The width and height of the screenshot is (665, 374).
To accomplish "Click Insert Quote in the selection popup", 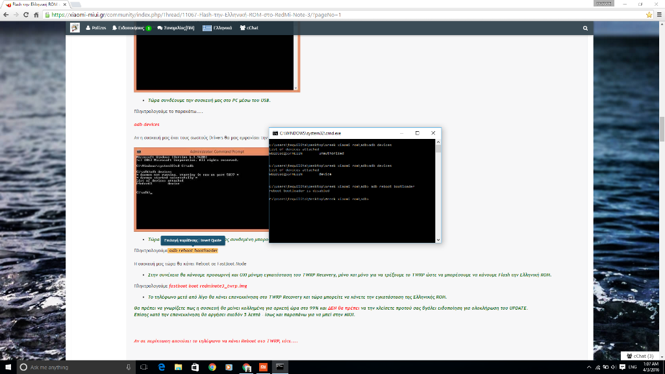I will coord(210,240).
